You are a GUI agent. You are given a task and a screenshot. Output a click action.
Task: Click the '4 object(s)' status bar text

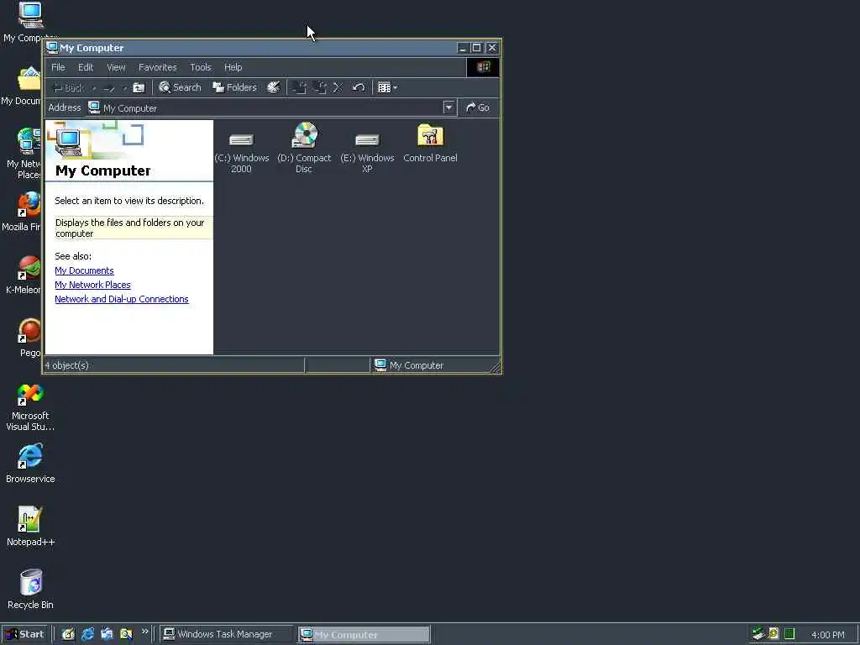67,365
